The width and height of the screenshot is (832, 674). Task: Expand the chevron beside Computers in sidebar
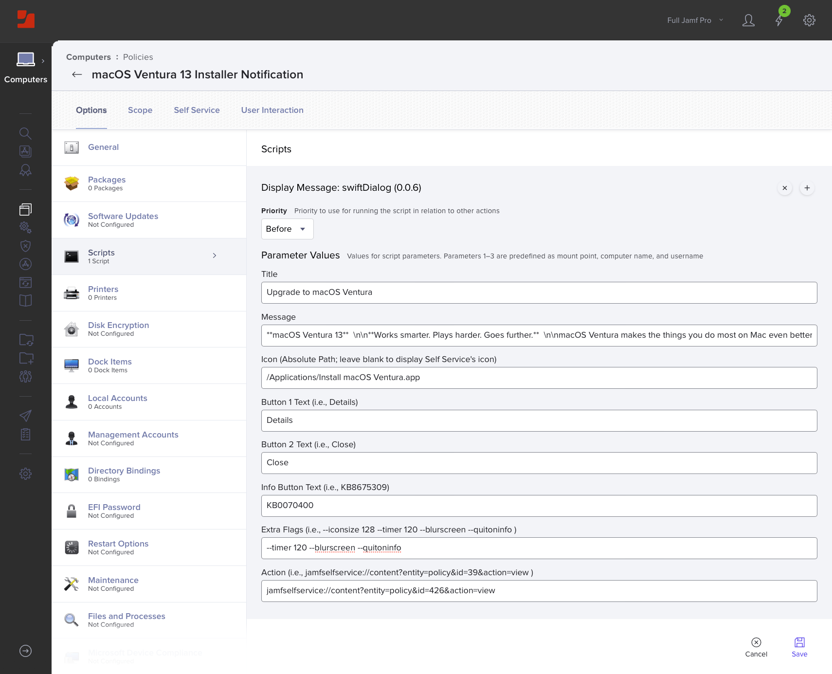tap(43, 61)
